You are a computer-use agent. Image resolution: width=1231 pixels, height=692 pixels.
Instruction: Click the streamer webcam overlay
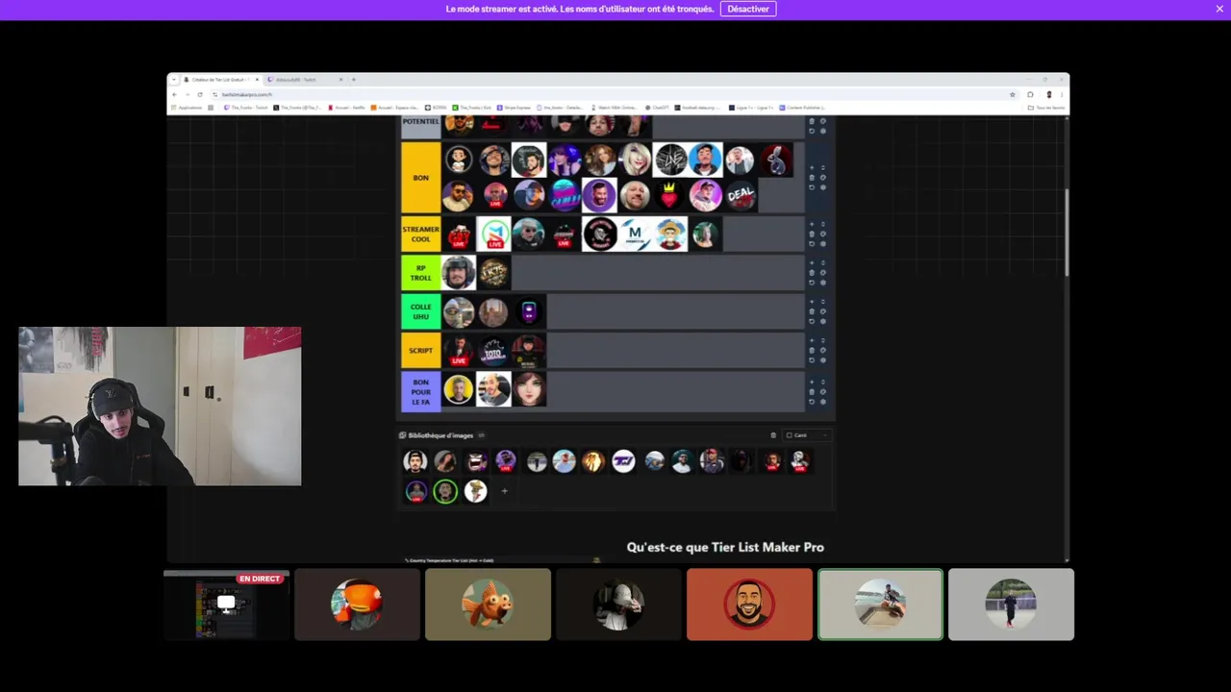point(160,406)
